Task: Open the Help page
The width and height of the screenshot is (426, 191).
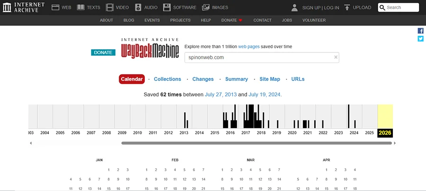Action: click(x=206, y=20)
